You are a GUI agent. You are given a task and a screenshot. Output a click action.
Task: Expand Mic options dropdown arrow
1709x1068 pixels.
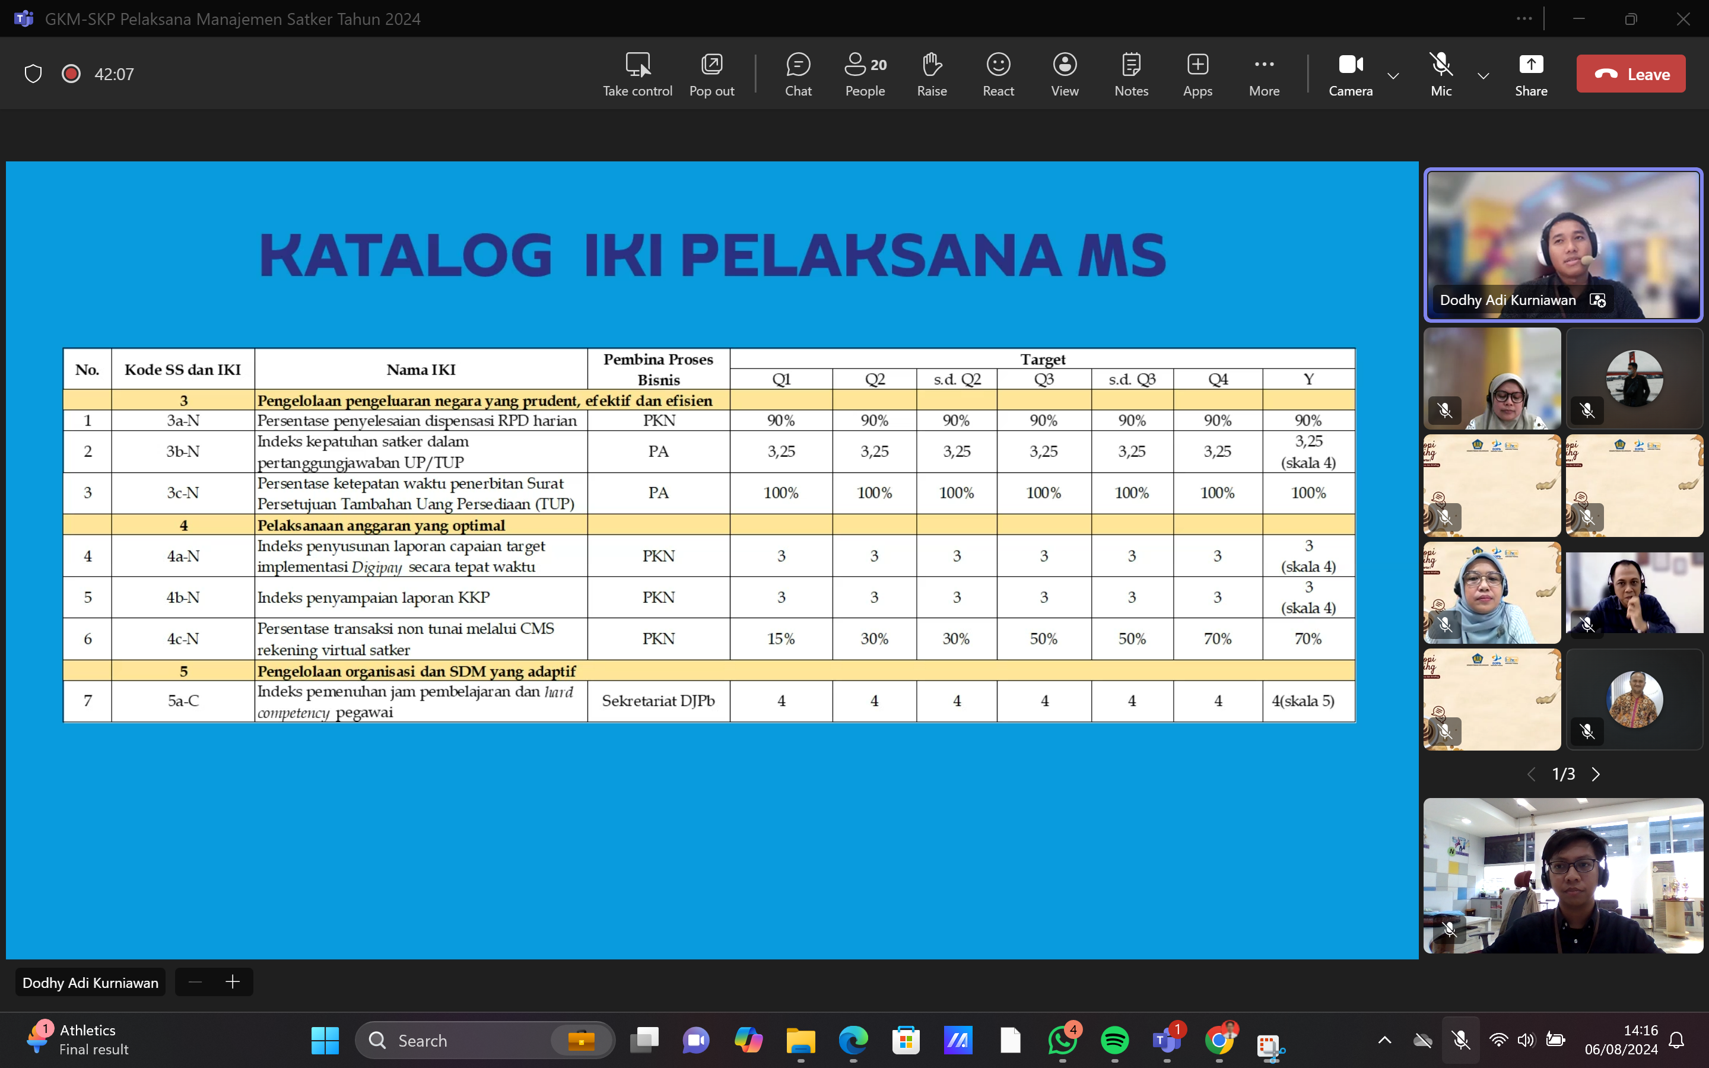(x=1483, y=75)
